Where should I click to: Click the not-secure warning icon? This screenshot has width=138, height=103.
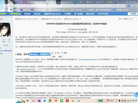6,6
